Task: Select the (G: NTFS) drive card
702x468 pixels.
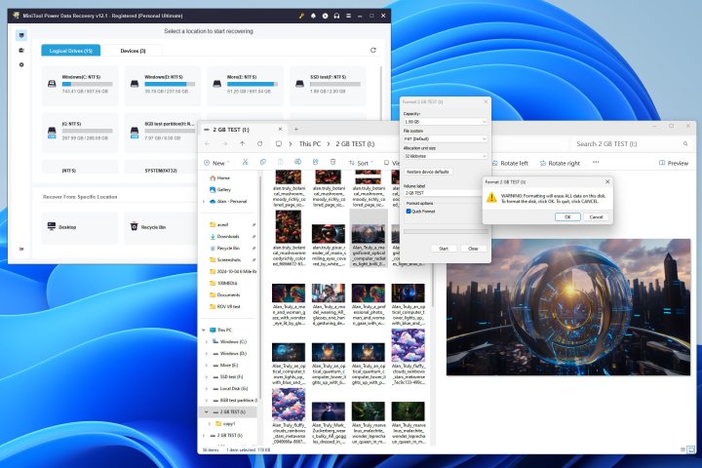Action: tap(80, 132)
